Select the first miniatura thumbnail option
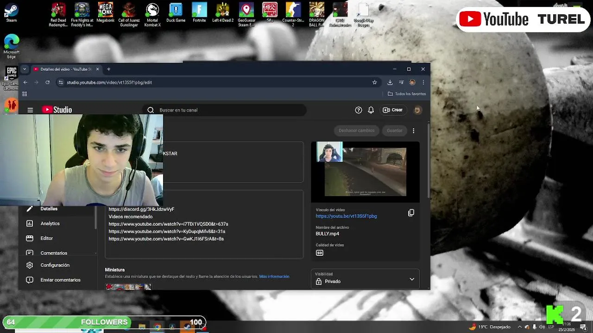Screen dimensions: 593x333 [128, 287]
